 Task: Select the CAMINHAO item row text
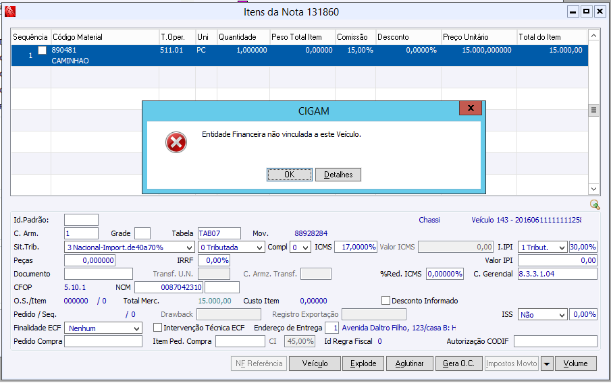pyautogui.click(x=70, y=61)
